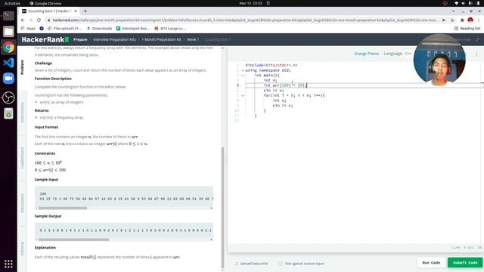Open the File upload bookmark
Viewport: 484px width, 272px height.
click(x=65, y=29)
